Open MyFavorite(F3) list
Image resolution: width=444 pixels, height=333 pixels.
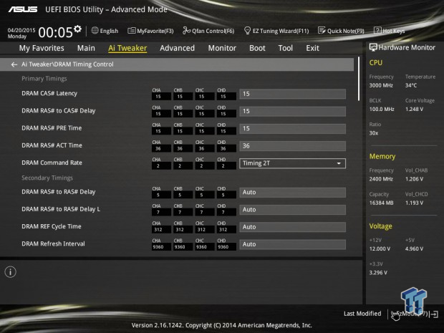click(x=150, y=31)
